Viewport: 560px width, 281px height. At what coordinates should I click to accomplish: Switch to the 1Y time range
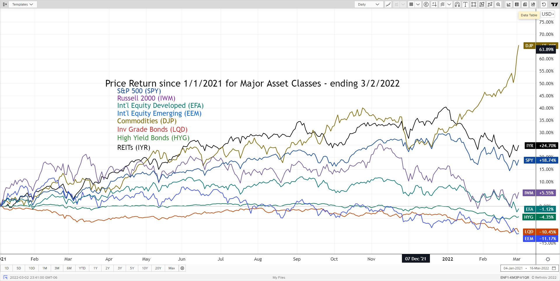click(x=95, y=268)
